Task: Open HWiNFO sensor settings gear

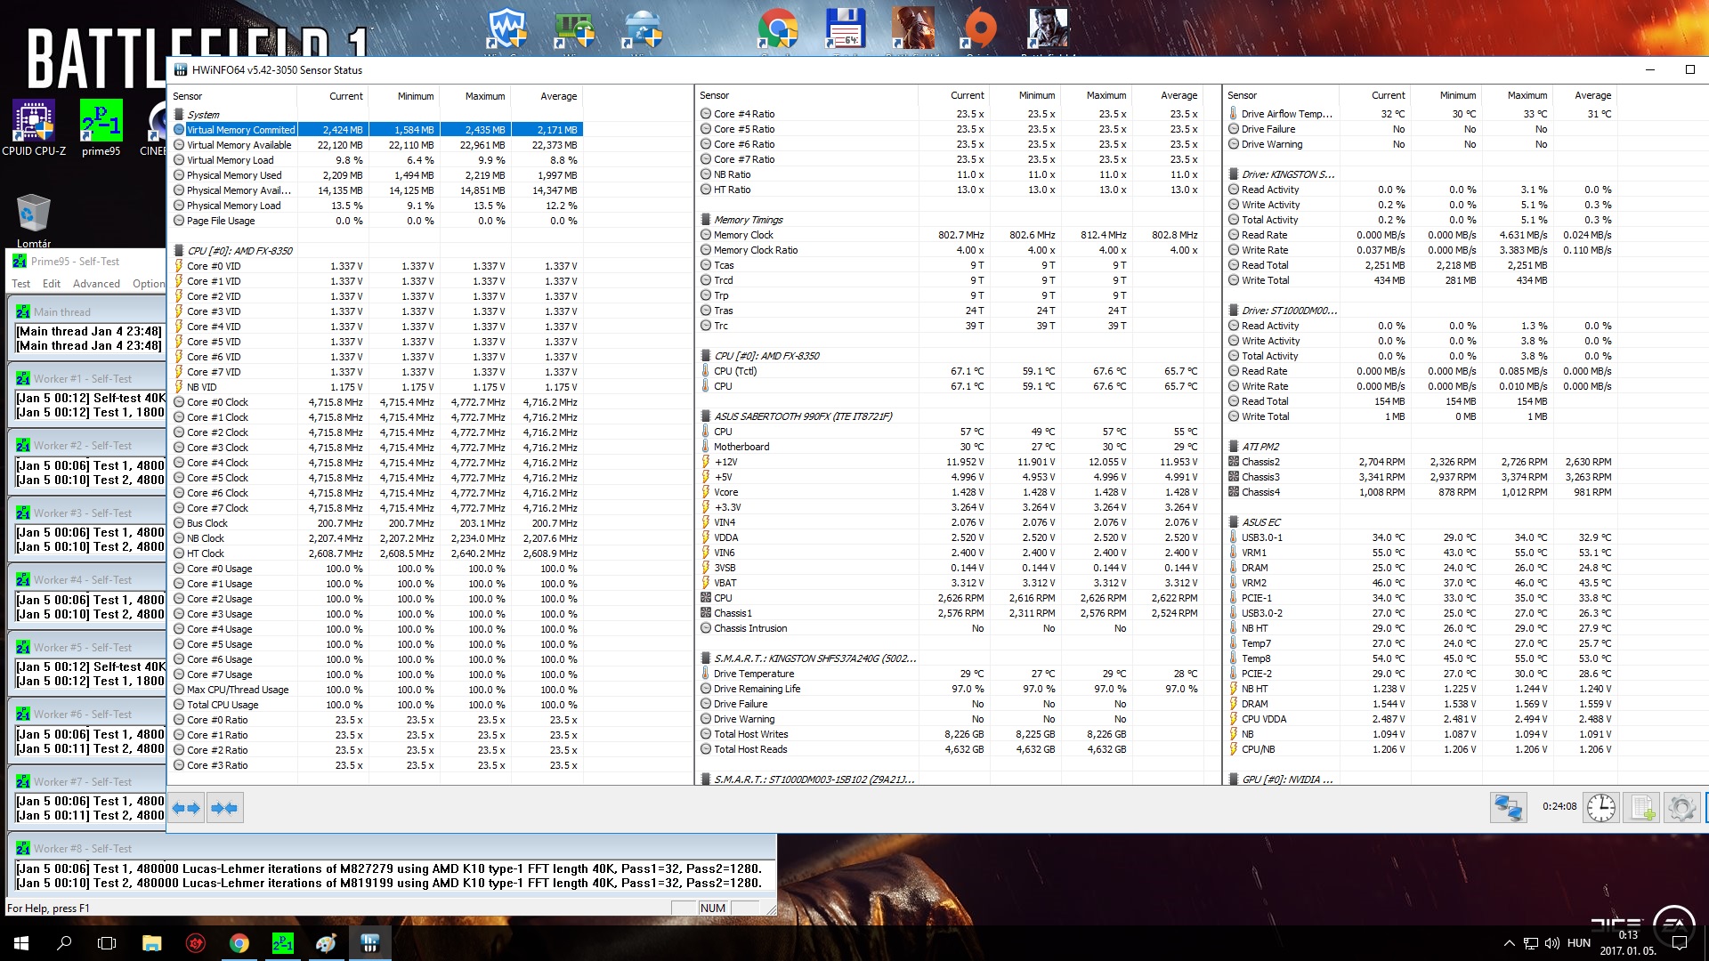Action: click(x=1681, y=808)
